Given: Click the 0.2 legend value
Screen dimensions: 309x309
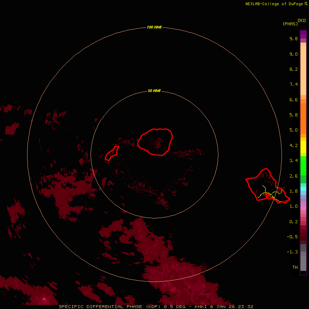Looking at the screenshot, I should 294,222.
